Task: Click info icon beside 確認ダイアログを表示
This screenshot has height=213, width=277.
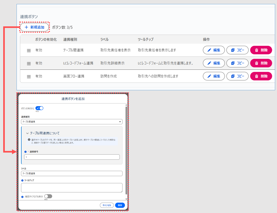Action: pyautogui.click(x=22, y=197)
